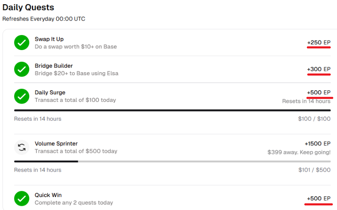Open the Swap It Up quest title

pyautogui.click(x=49, y=39)
